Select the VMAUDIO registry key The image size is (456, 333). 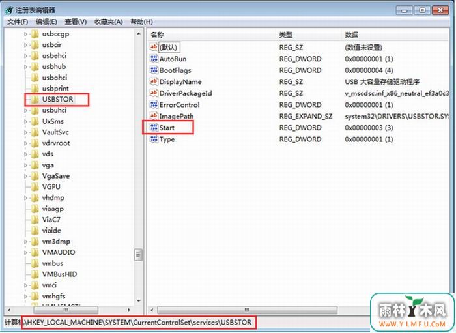[x=59, y=252]
